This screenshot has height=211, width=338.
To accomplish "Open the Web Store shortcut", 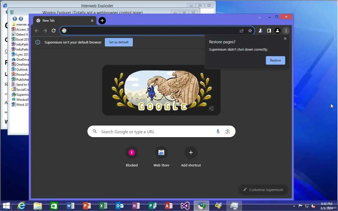I will coord(161,157).
